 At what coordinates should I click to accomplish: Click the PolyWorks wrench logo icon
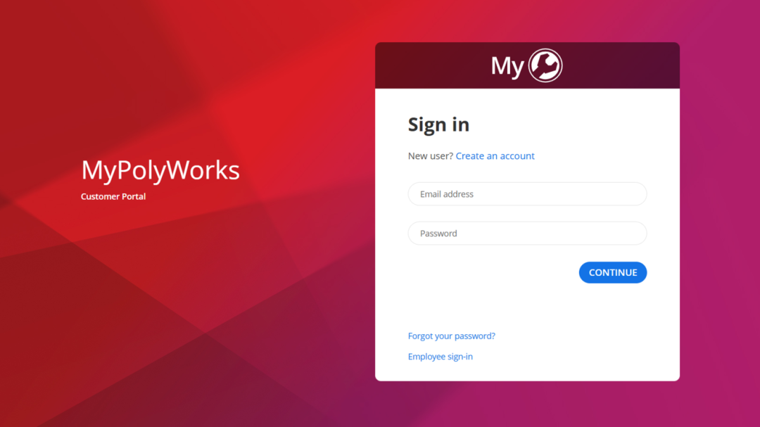pyautogui.click(x=545, y=65)
